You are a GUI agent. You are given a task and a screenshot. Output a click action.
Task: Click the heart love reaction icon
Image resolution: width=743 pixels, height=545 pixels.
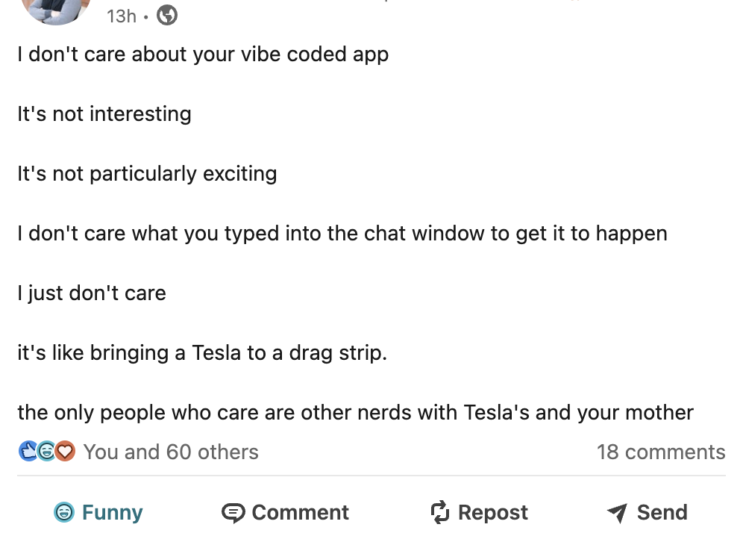[66, 451]
